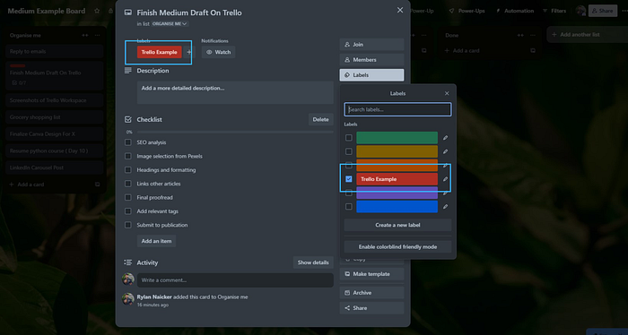
Task: Show activity details
Action: tap(313, 262)
